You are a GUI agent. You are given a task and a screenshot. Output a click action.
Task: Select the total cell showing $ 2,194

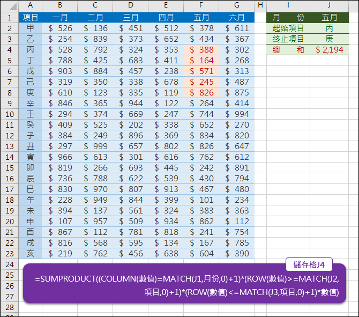(329, 50)
